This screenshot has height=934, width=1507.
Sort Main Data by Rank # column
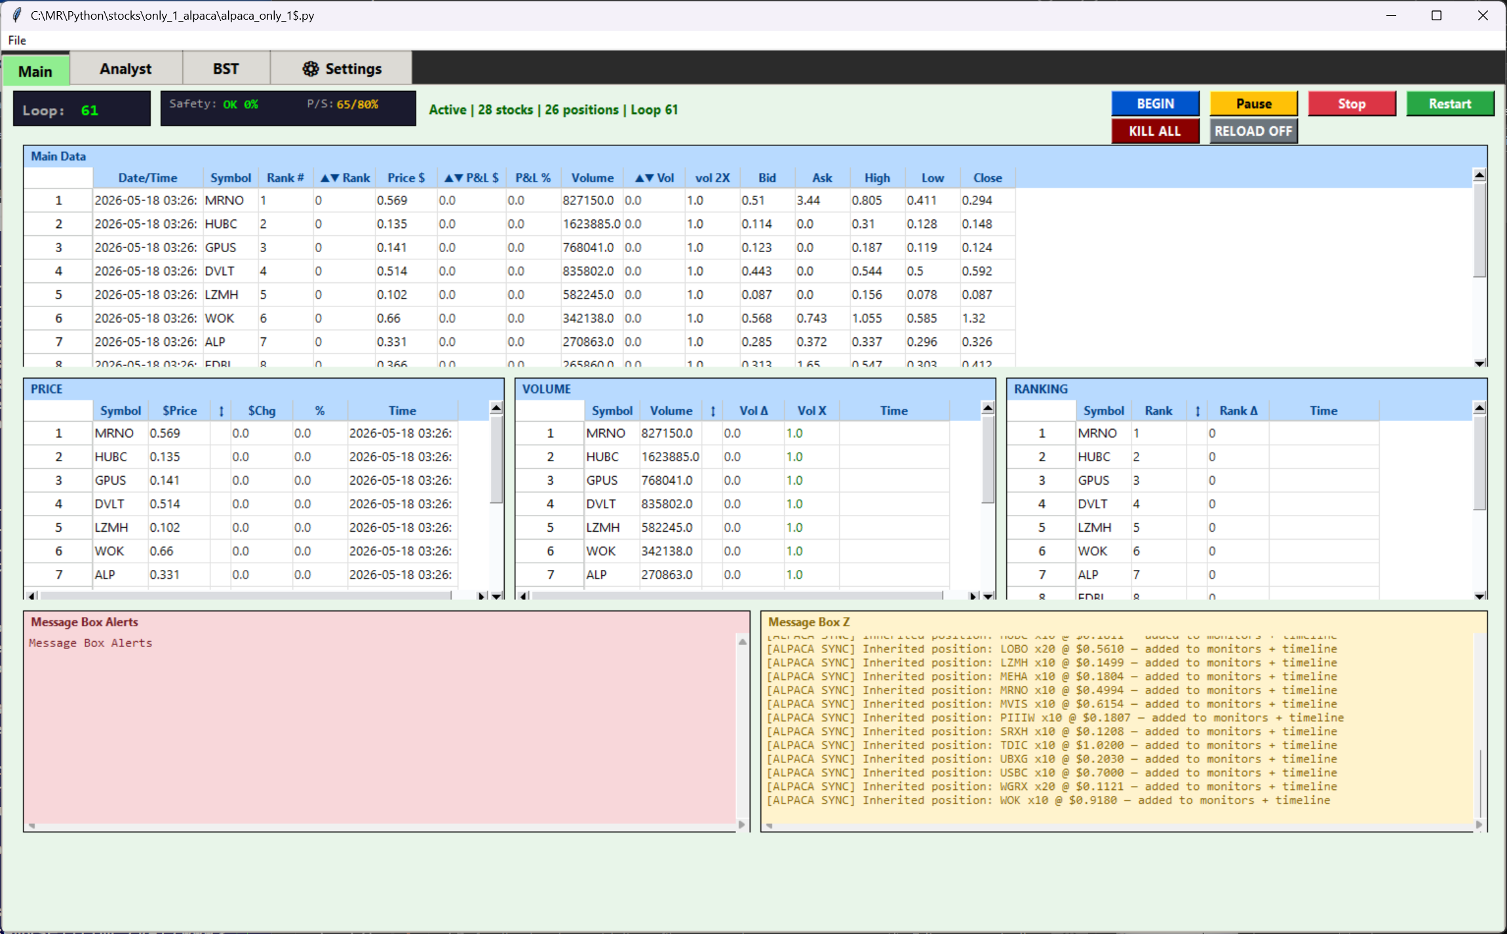[x=285, y=177]
